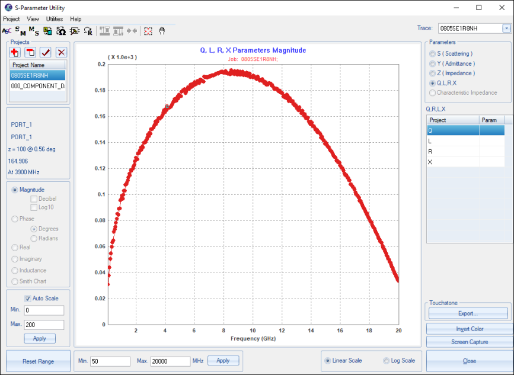Select the Z (Impedance) parameter option
The height and width of the screenshot is (375, 514).
click(433, 73)
